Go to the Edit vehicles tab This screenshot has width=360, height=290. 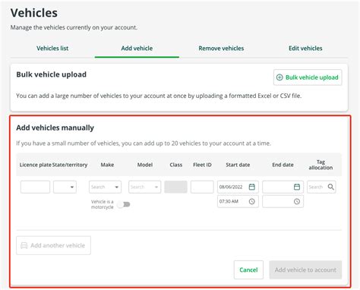[305, 49]
